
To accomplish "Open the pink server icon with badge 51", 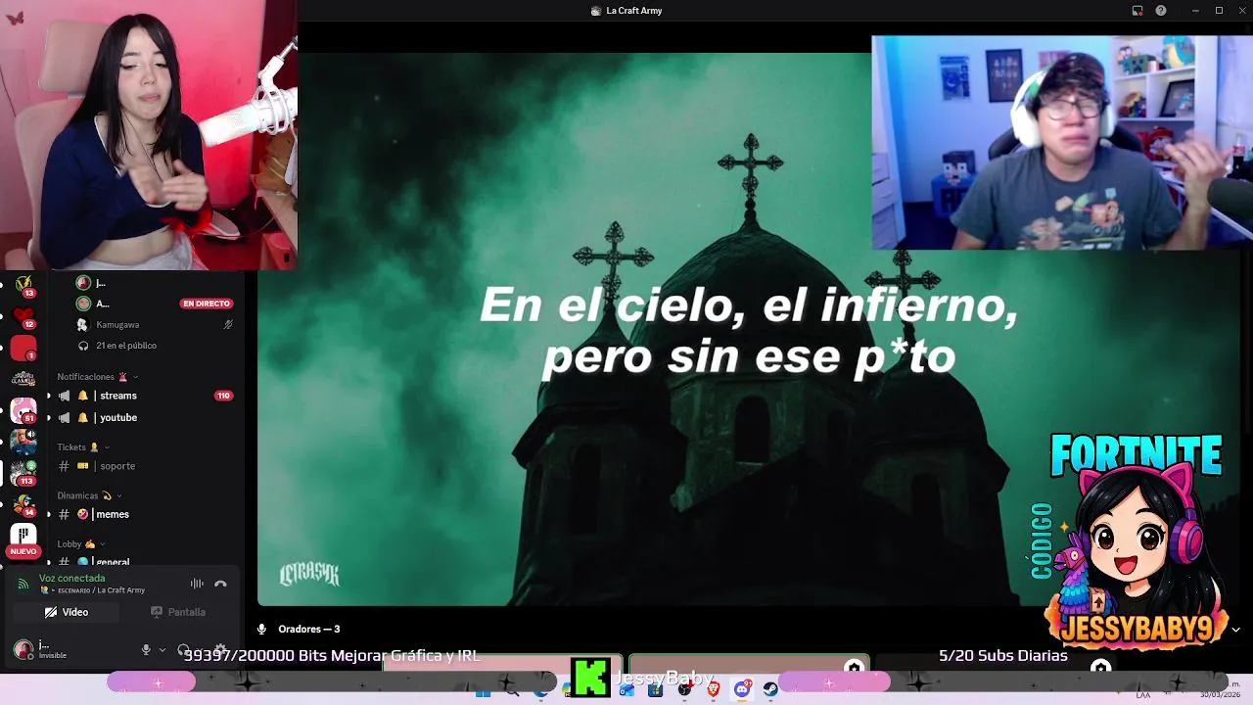I will pyautogui.click(x=23, y=410).
